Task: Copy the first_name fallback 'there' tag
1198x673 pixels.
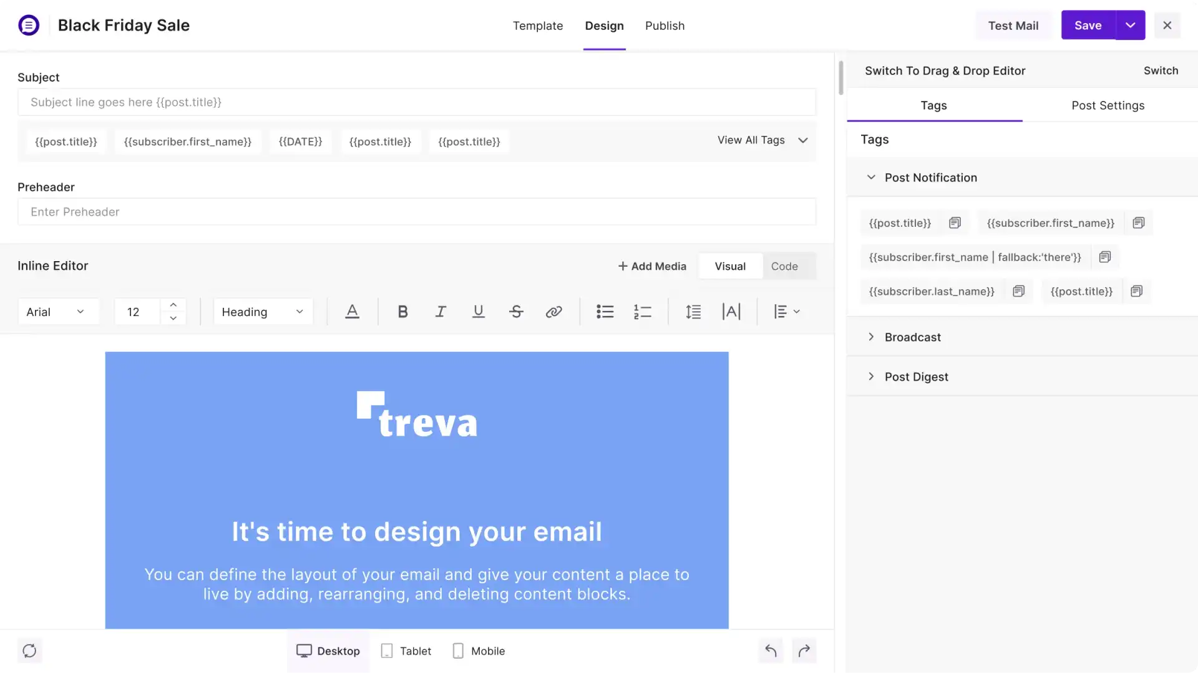Action: [x=1105, y=257]
